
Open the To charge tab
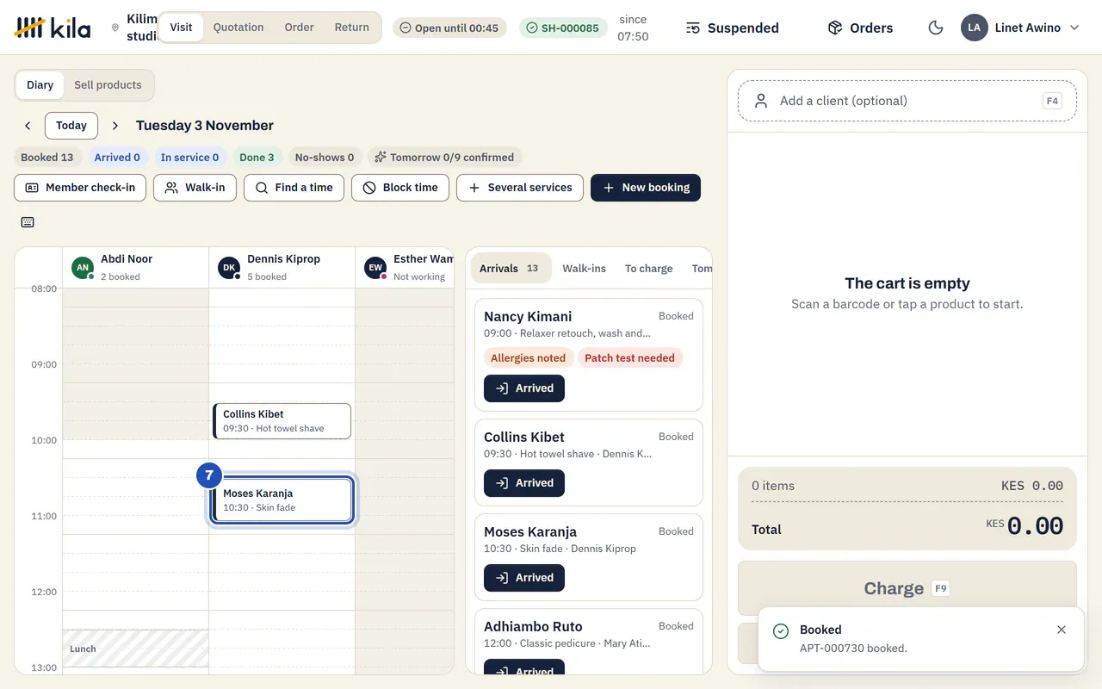pos(648,269)
